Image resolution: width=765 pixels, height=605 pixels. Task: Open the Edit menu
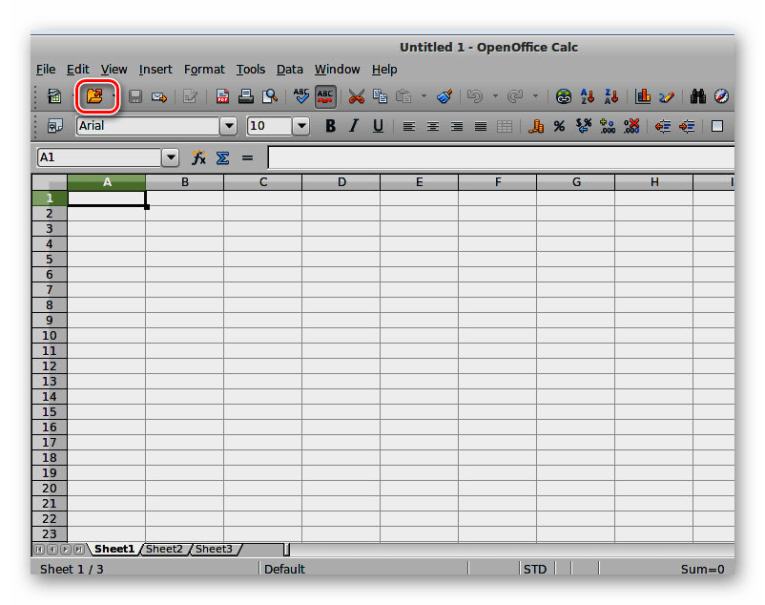(x=78, y=70)
